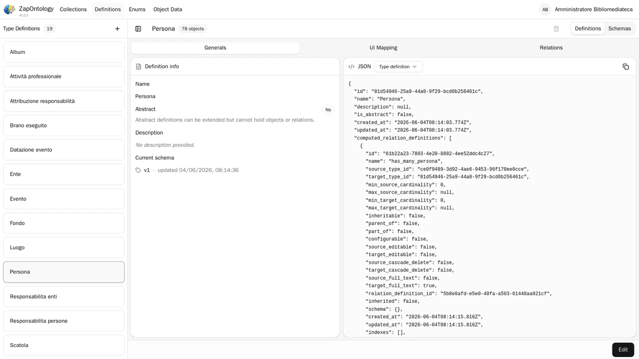Select the Persona list item

(x=64, y=272)
